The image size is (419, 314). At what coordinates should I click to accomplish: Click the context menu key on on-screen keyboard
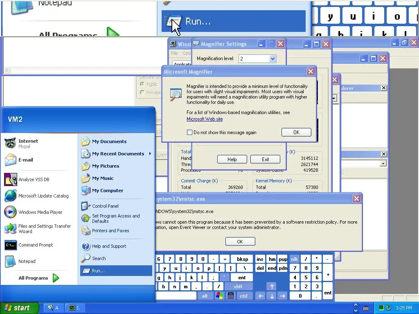[231, 296]
